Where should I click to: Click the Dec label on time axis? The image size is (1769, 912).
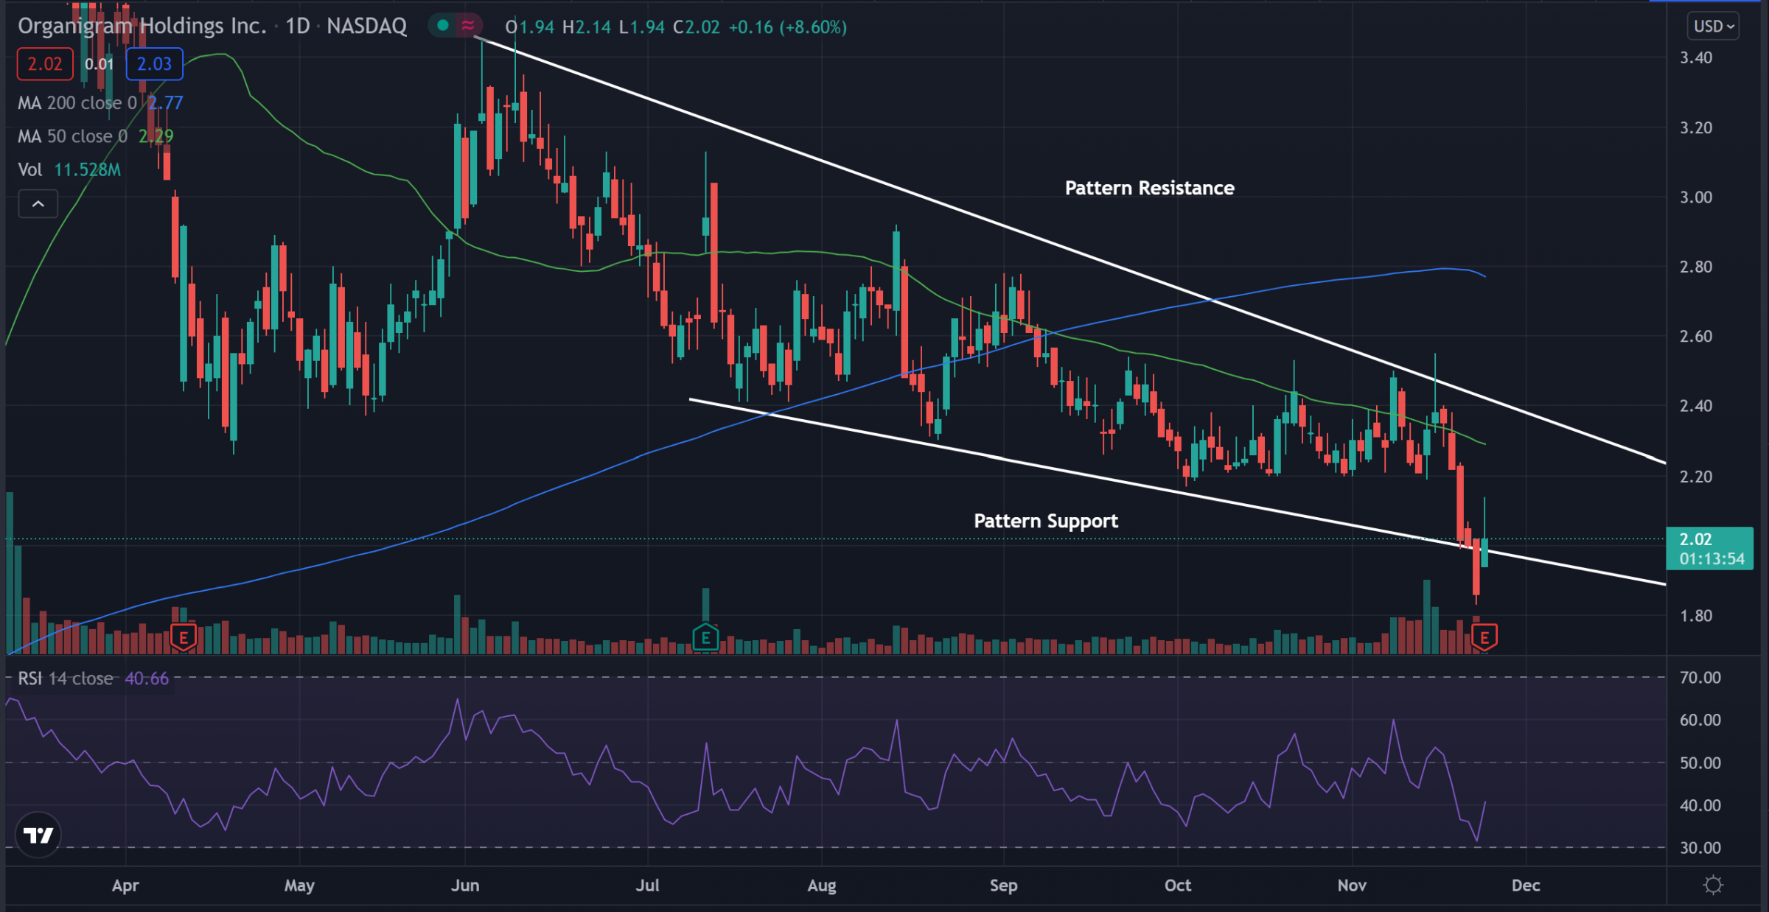[1525, 885]
